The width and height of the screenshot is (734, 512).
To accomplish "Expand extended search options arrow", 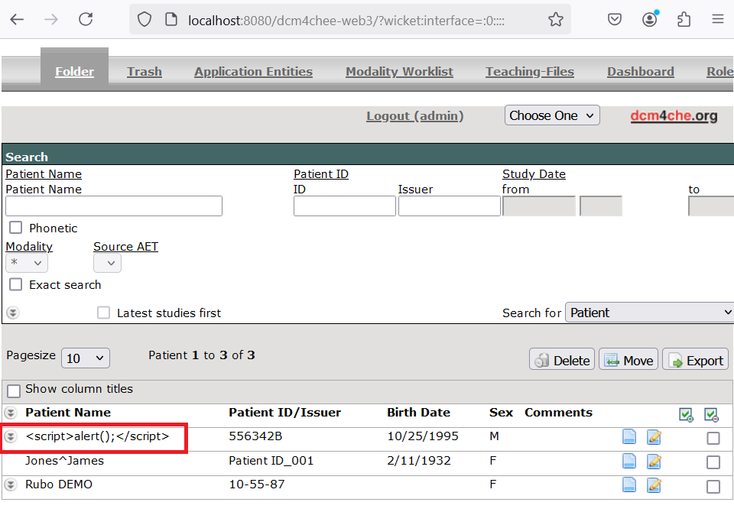I will [13, 313].
